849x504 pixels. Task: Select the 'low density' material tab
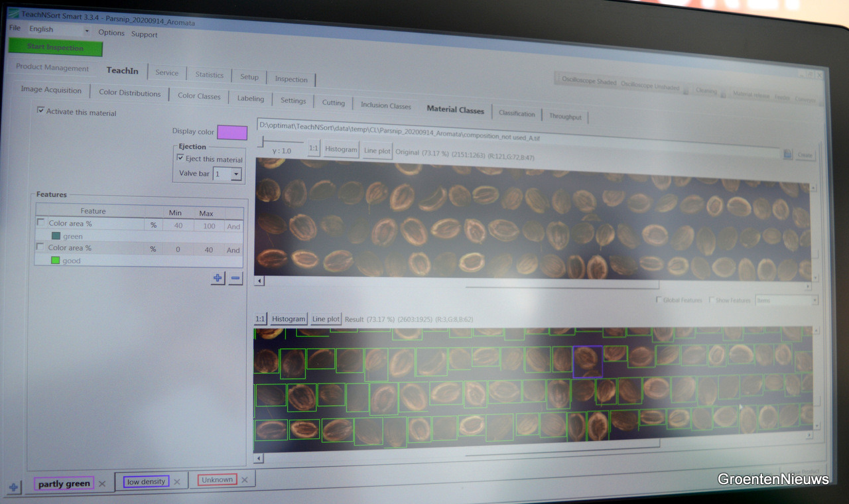tap(147, 481)
